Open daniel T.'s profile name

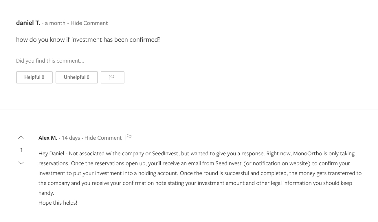point(28,23)
